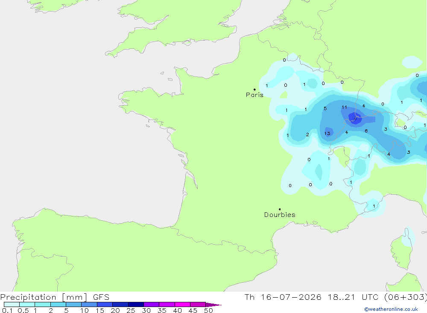Click the darkest blue rainfall core on map
This screenshot has width=427, height=313.
(355, 118)
